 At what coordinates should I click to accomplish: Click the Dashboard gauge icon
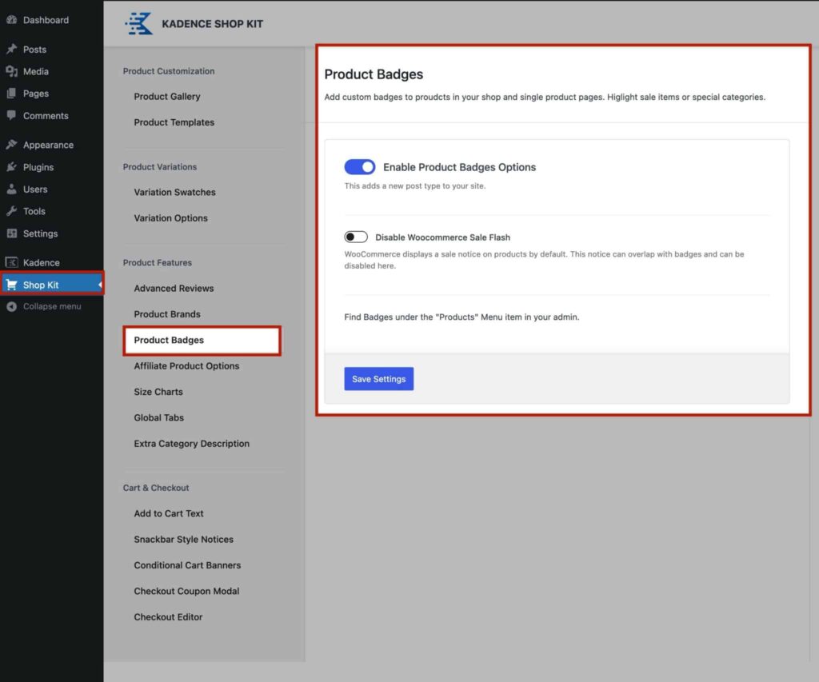(x=11, y=20)
